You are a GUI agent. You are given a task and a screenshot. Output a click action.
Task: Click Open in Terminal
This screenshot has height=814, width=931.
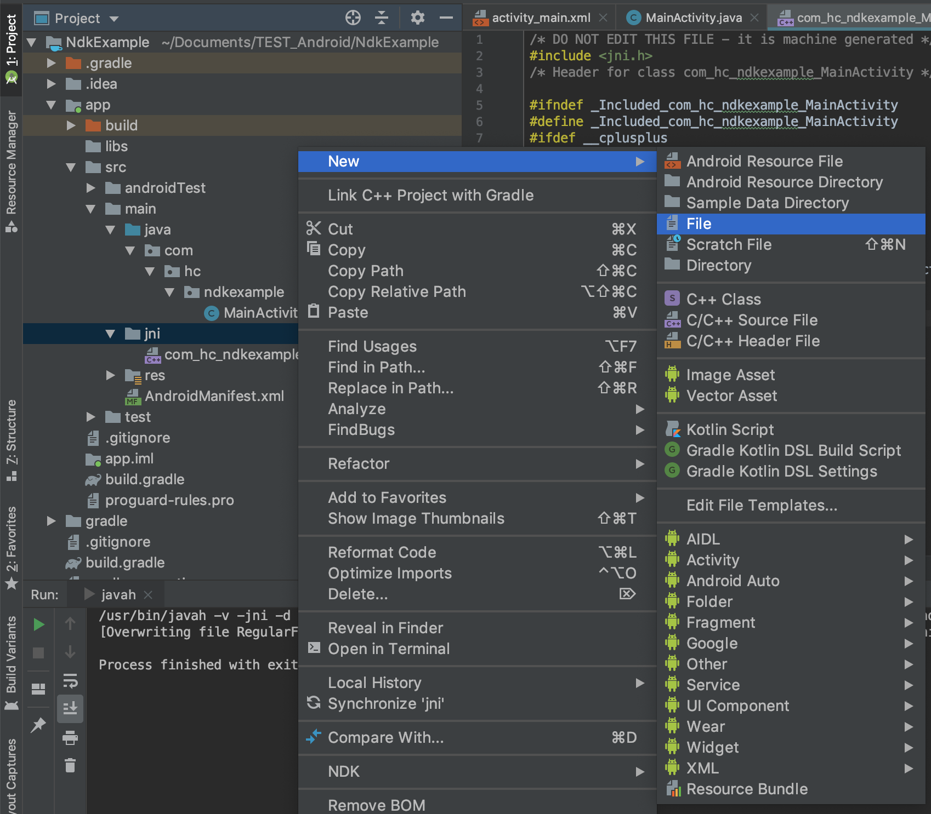point(477,649)
